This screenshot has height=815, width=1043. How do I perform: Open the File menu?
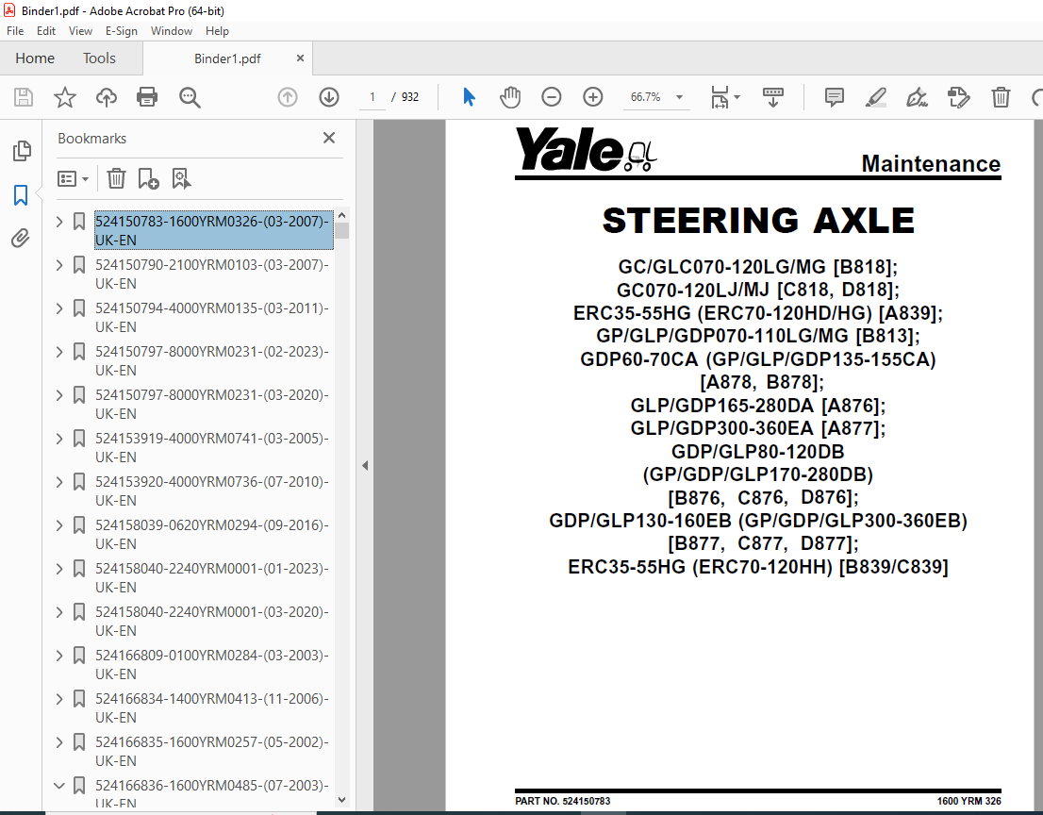click(15, 30)
